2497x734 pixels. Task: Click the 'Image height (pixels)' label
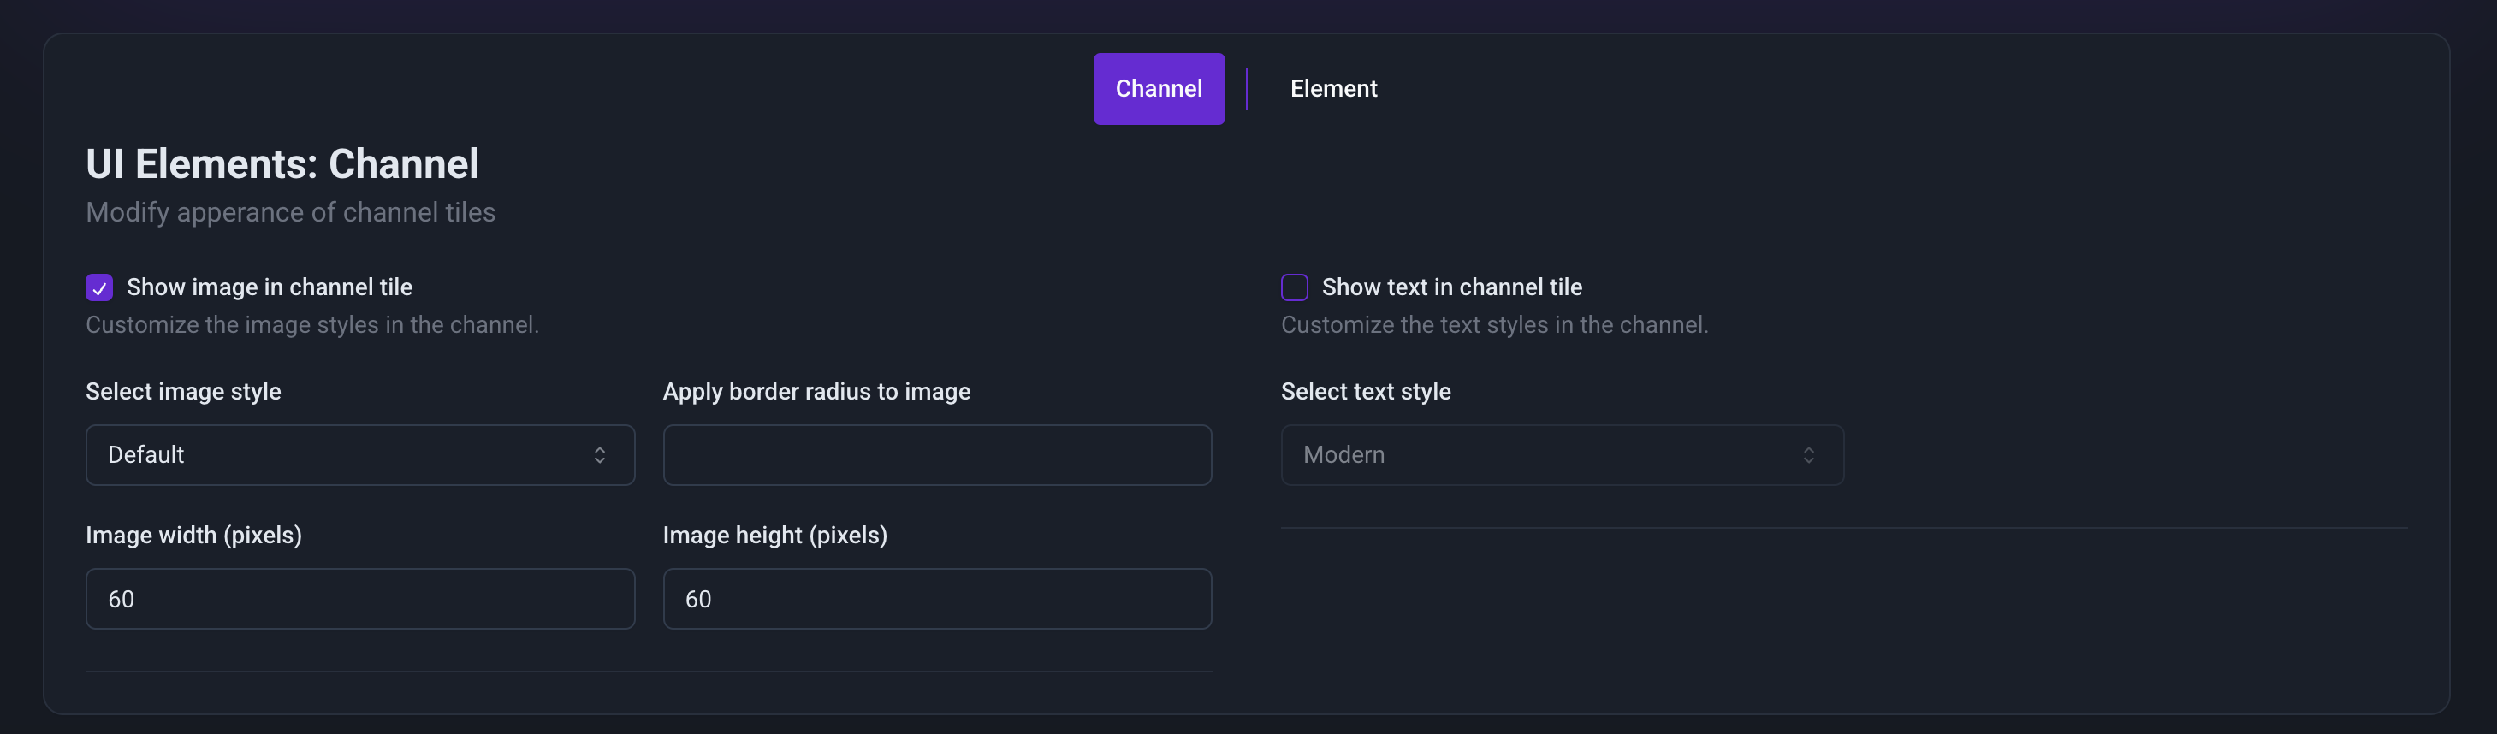[x=774, y=536]
